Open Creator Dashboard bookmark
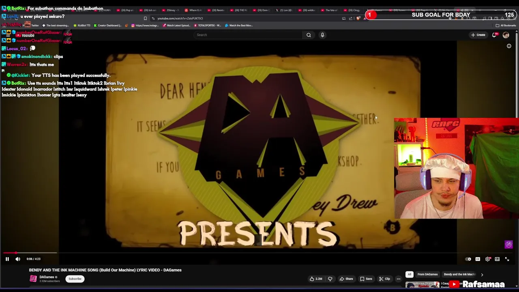 [108, 26]
